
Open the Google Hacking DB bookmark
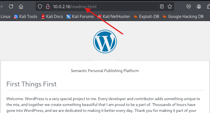point(183,17)
